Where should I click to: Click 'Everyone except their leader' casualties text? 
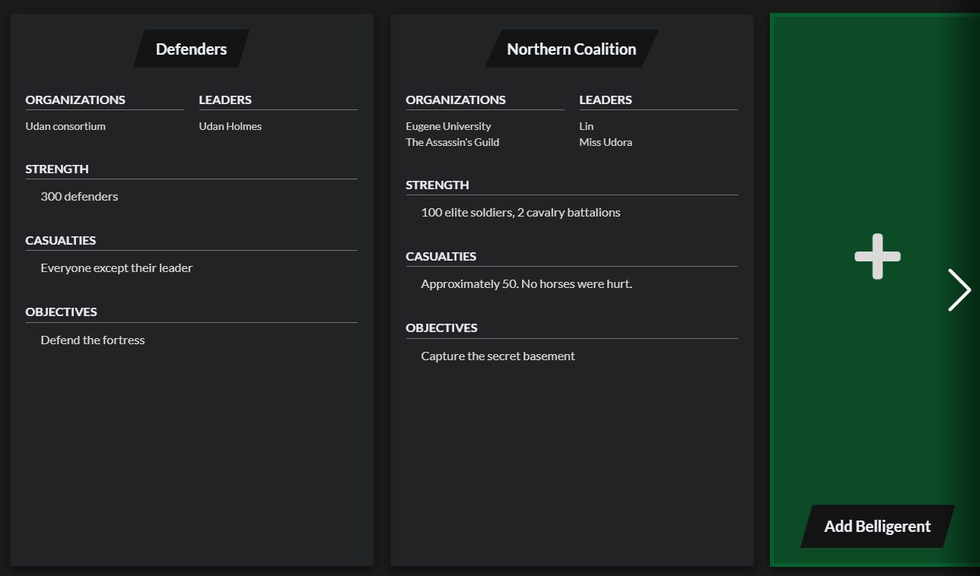click(116, 267)
